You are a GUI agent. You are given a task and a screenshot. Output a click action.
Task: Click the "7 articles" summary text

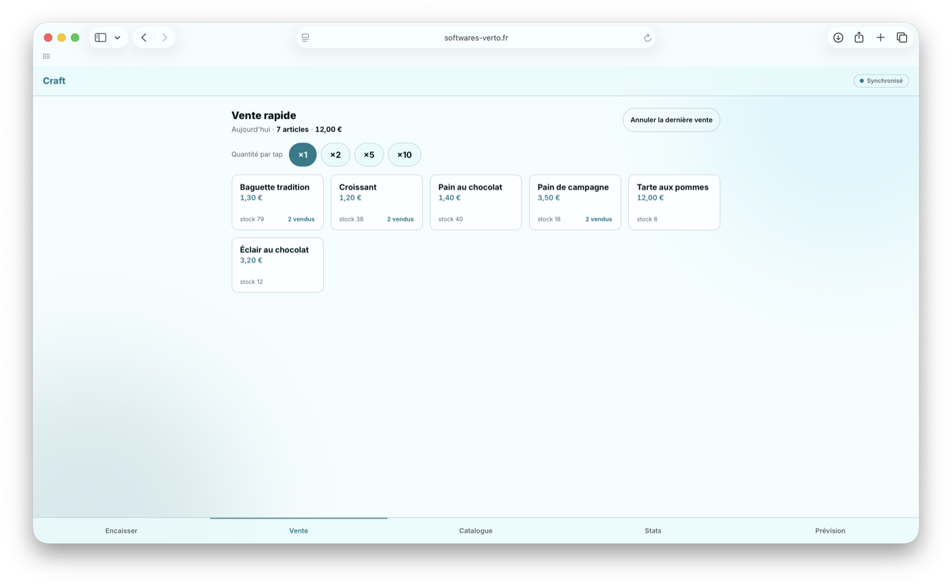(x=292, y=129)
